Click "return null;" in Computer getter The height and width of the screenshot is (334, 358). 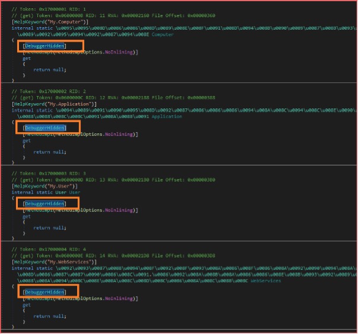point(50,70)
